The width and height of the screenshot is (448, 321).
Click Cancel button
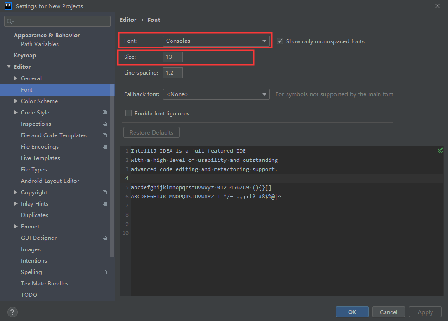pyautogui.click(x=389, y=312)
